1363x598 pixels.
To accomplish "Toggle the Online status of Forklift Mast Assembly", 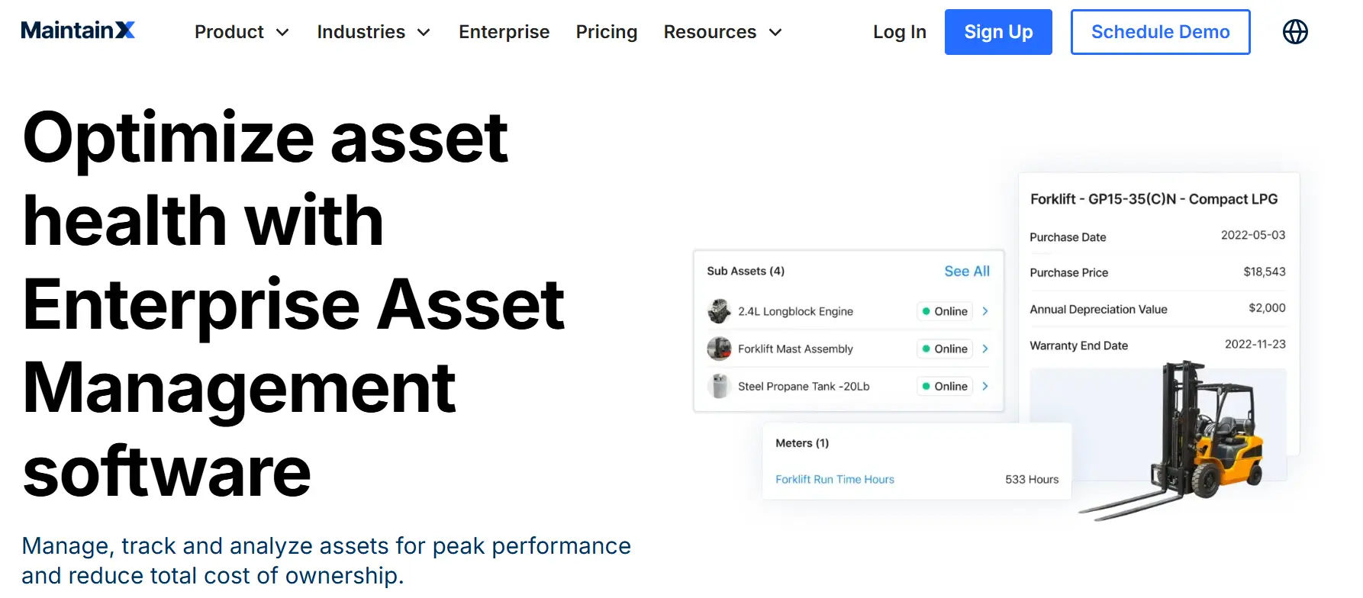I will tap(945, 349).
